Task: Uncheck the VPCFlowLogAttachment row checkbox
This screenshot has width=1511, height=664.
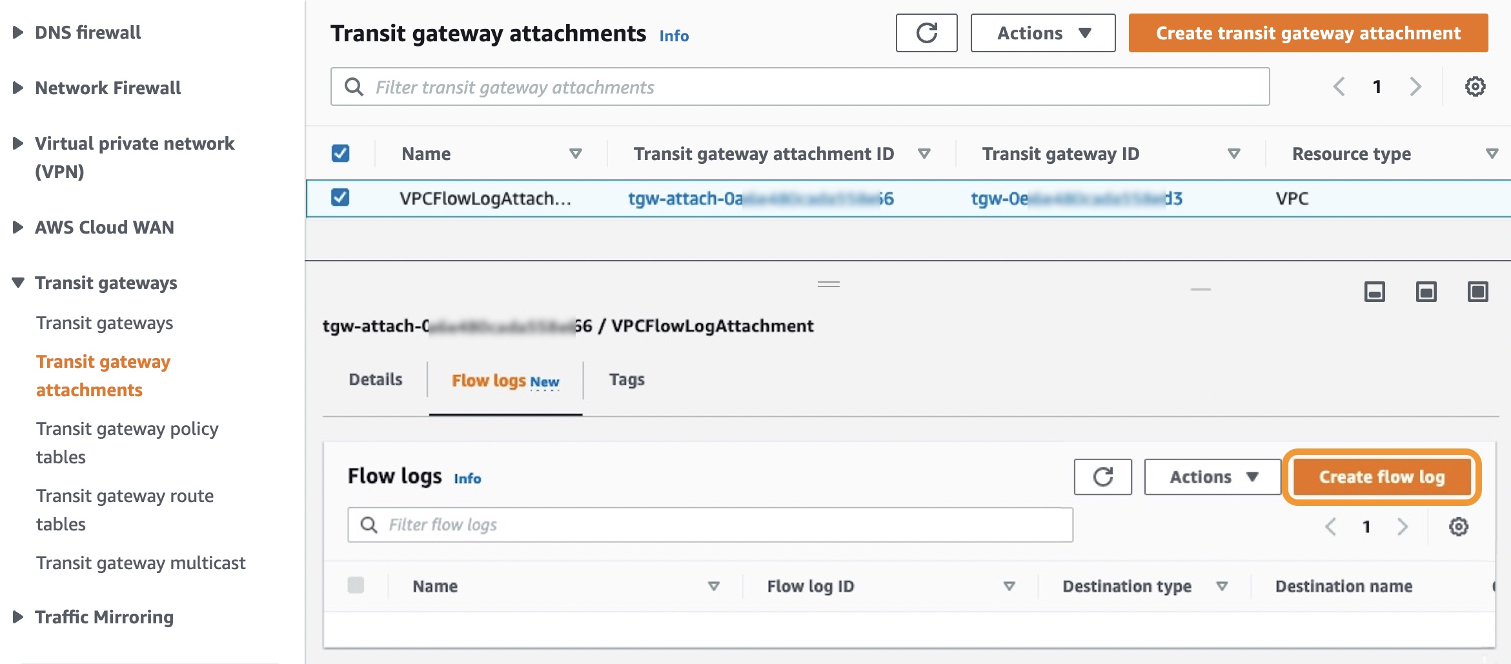Action: click(340, 197)
